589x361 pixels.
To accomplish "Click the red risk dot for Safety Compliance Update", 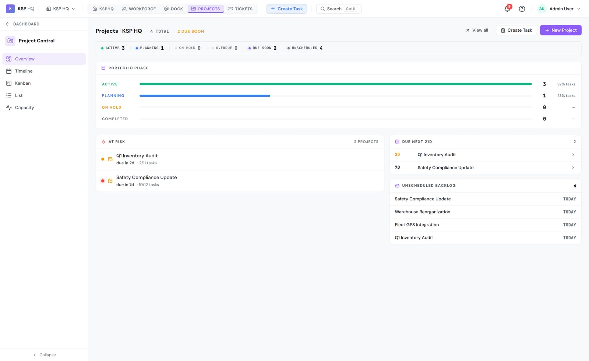I will 103,181.
